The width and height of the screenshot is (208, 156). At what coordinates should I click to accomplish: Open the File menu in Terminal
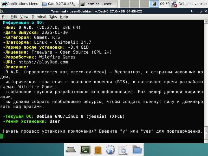pos(4,17)
